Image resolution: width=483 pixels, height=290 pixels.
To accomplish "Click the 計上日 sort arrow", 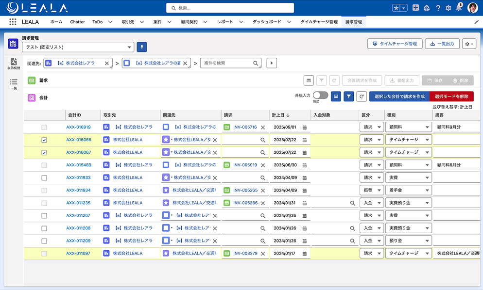I will point(288,115).
